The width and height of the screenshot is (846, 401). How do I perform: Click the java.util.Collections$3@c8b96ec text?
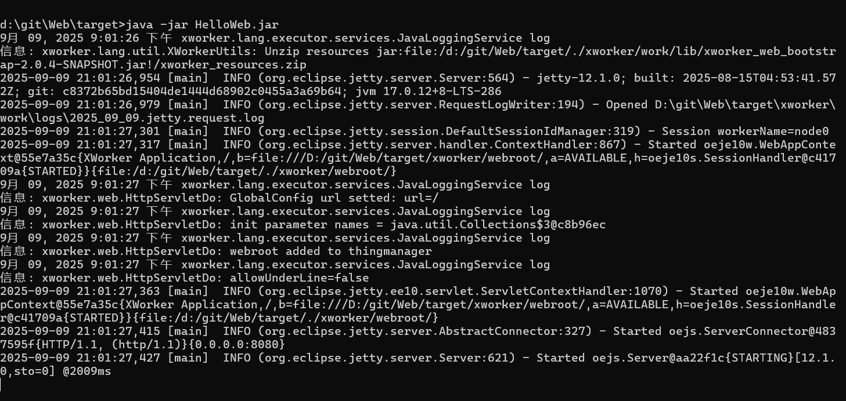[498, 225]
